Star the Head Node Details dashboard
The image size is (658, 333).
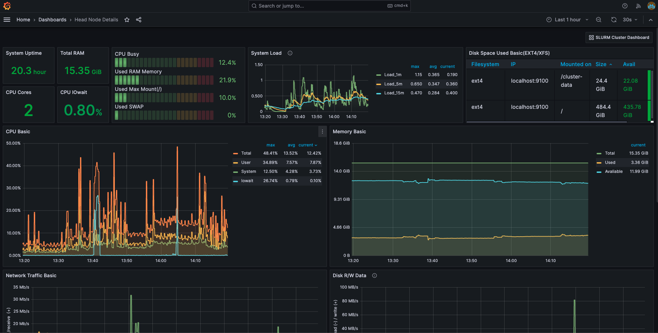127,20
